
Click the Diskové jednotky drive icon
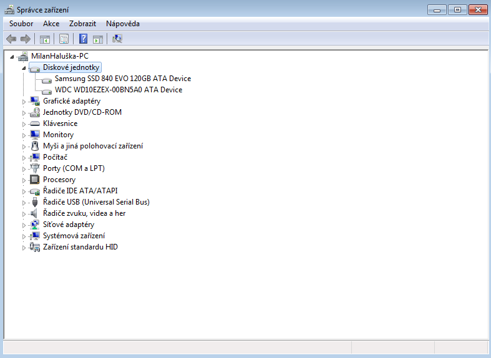[x=35, y=68]
